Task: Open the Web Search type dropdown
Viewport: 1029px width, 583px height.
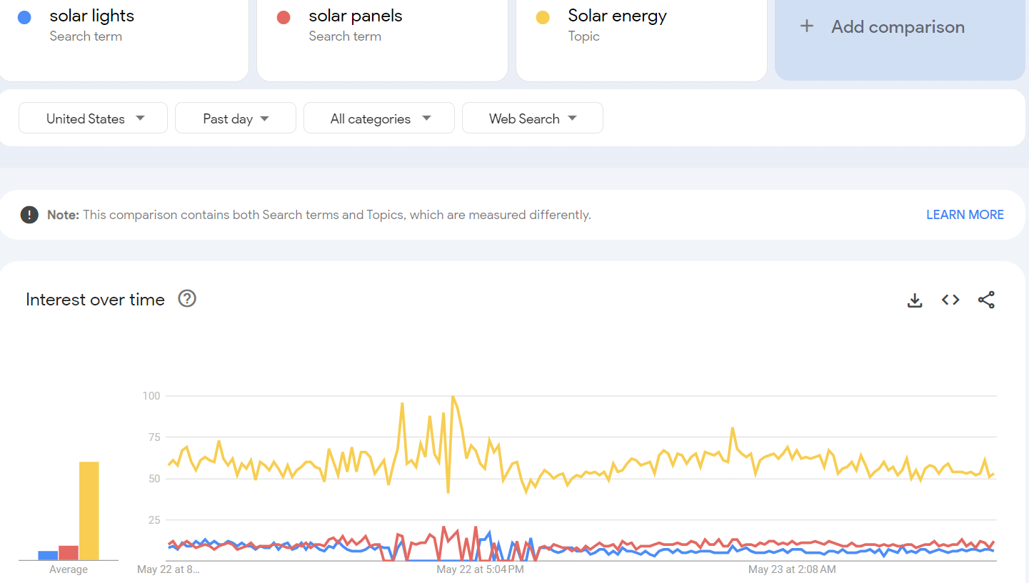Action: 532,117
